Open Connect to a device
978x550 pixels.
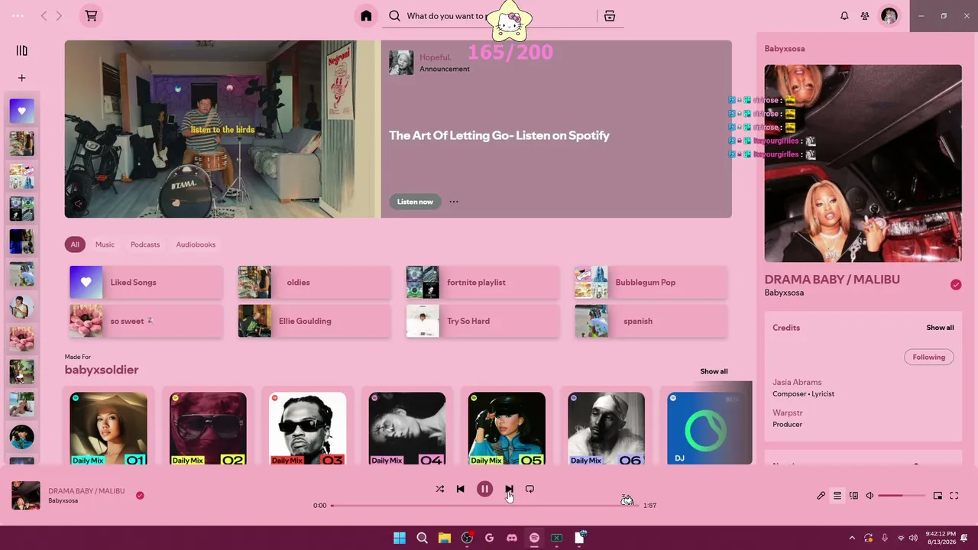point(853,496)
